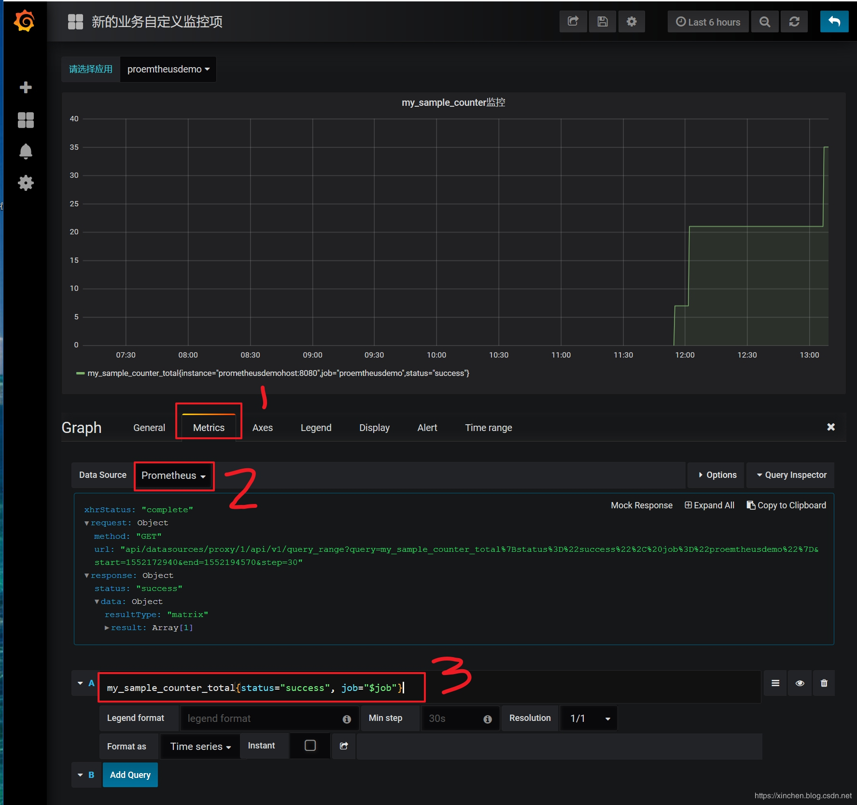Click into the query A expression field
Viewport: 857px width, 805px height.
click(x=430, y=687)
